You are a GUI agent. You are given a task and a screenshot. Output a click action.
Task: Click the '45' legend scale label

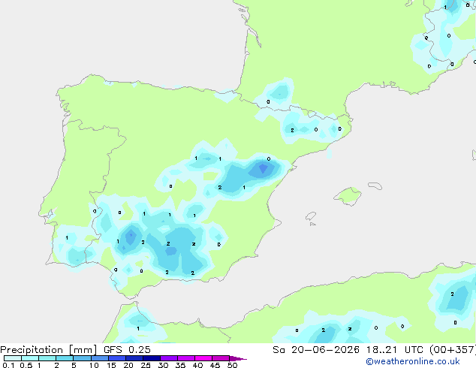(215, 365)
